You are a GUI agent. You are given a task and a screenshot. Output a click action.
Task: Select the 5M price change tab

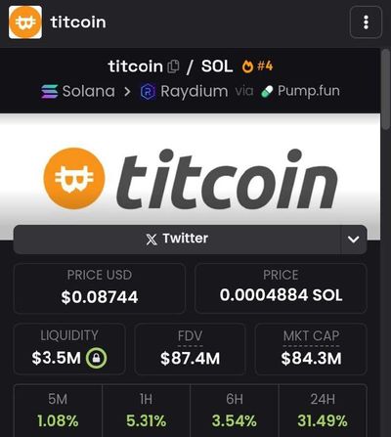pyautogui.click(x=58, y=411)
